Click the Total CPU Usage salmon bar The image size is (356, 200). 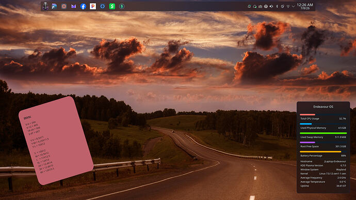(308, 115)
